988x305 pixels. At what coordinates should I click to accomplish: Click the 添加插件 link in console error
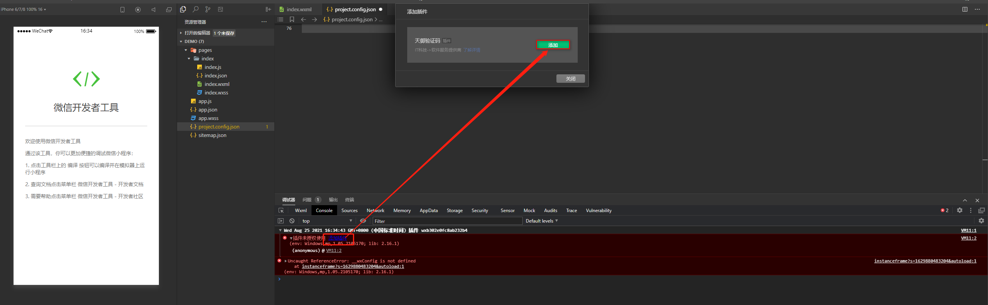338,238
